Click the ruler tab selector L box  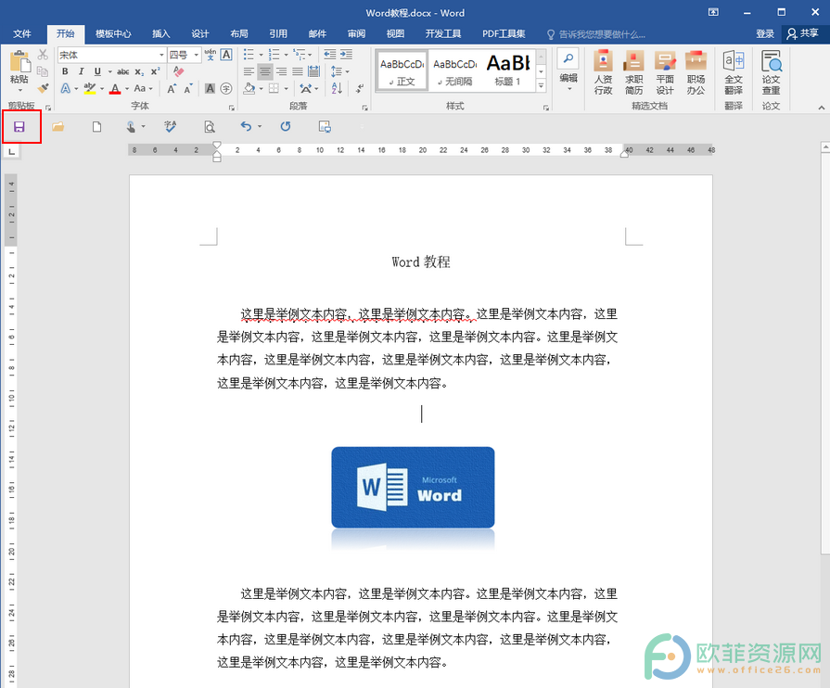click(x=11, y=152)
